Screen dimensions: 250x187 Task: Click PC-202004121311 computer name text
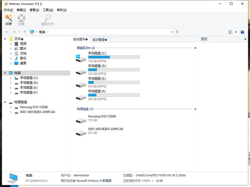coord(37,181)
